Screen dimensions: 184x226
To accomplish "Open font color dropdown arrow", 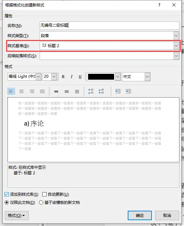I will click(118, 77).
